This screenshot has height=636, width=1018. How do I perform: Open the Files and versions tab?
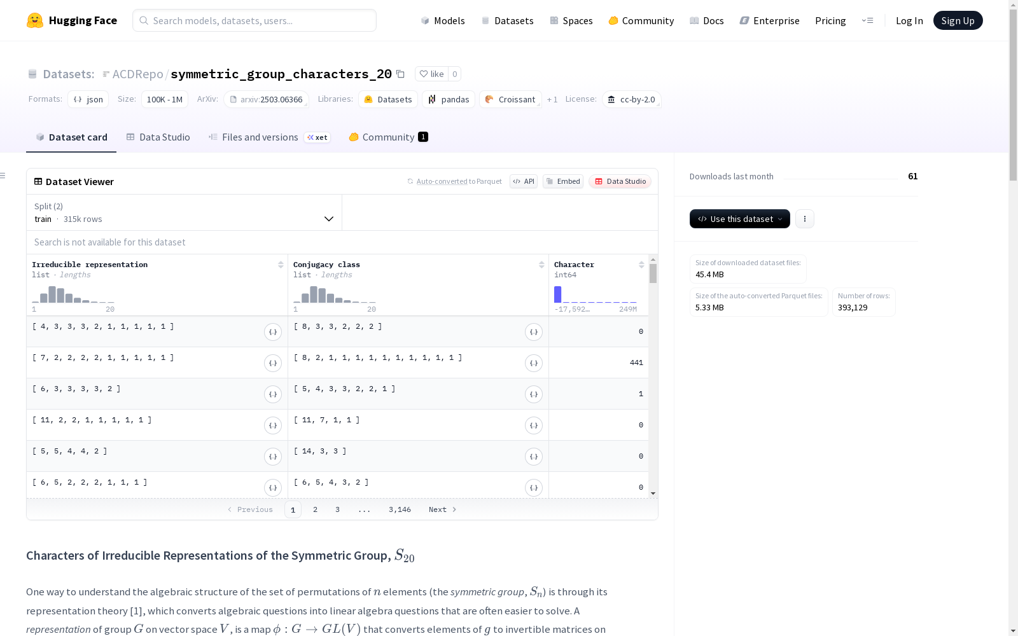(x=269, y=137)
